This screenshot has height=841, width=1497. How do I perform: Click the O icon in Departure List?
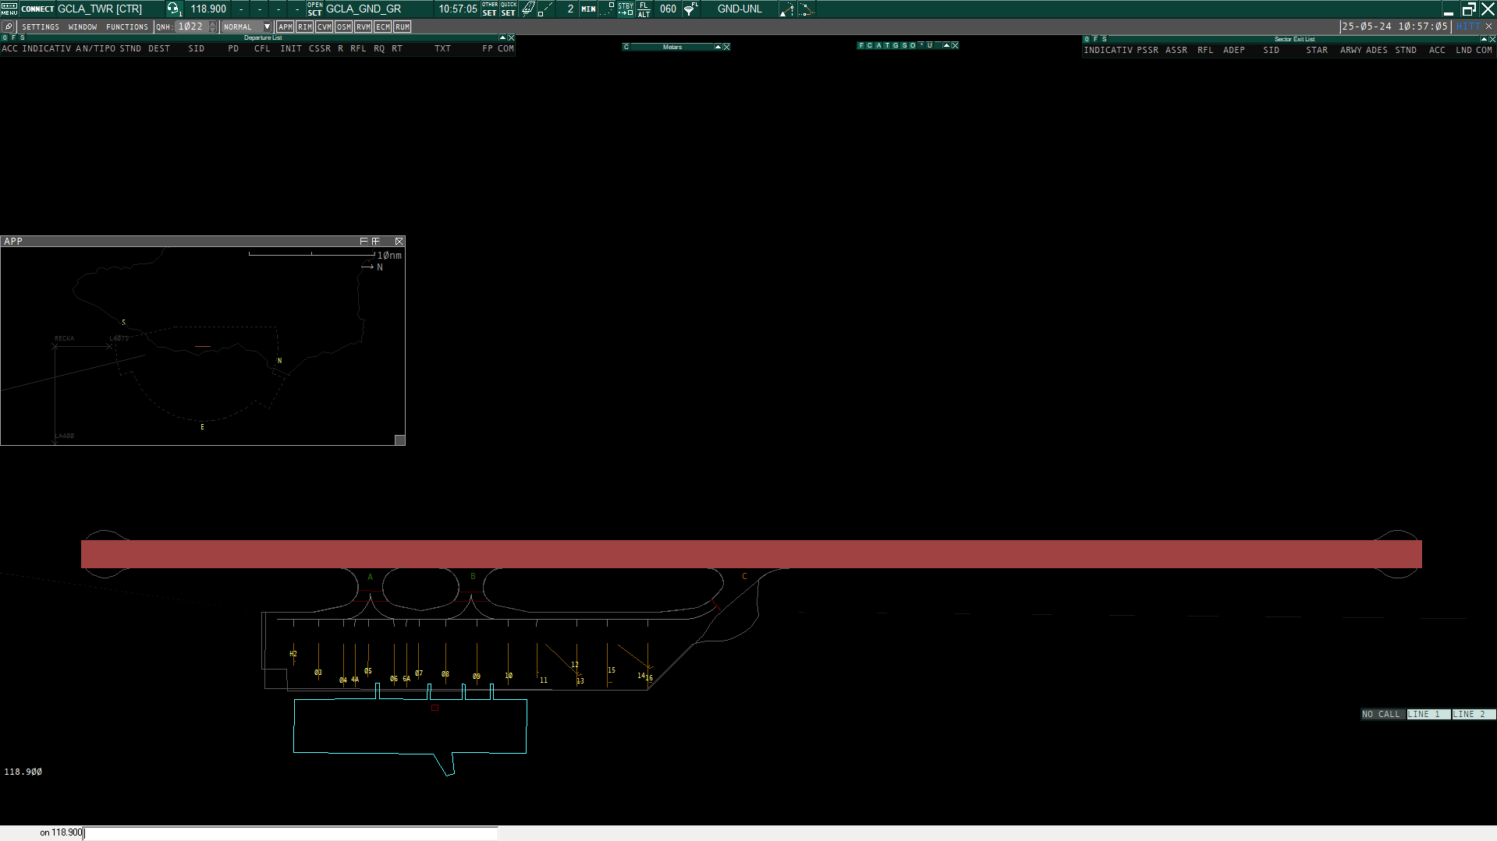(5, 37)
